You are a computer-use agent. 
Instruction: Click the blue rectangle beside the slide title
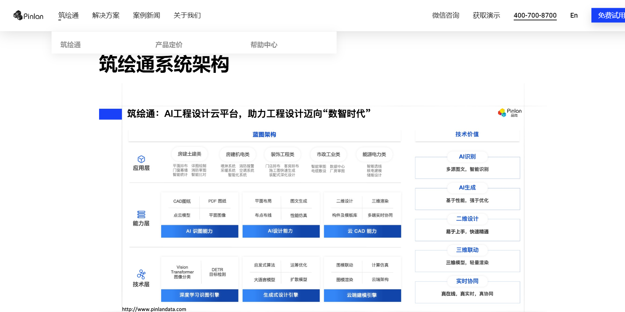coord(110,114)
